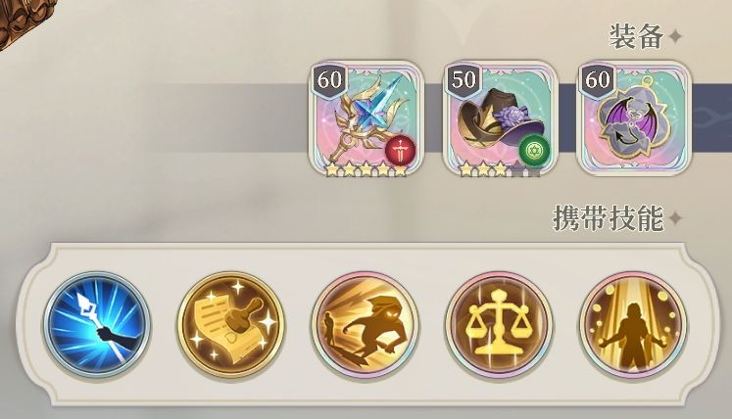Viewport: 732px width, 419px height.
Task: Tap the blue staff-raising skill icon
Action: point(97,325)
